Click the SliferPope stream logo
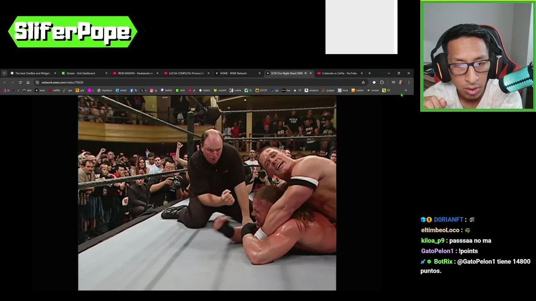Viewport: 536px width, 301px height. tap(73, 32)
